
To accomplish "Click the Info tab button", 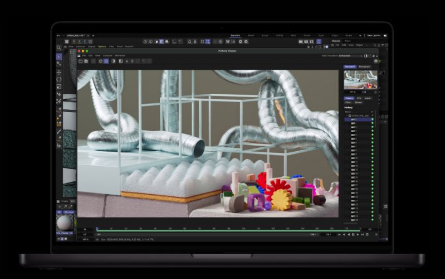I will (x=359, y=98).
